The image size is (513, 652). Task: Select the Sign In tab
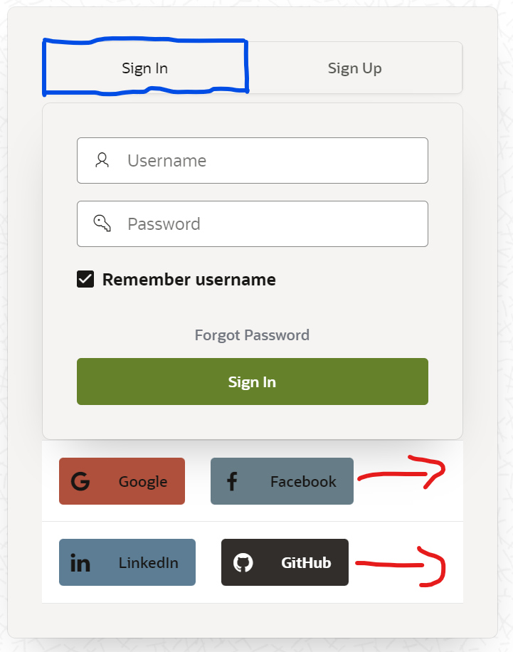coord(144,68)
